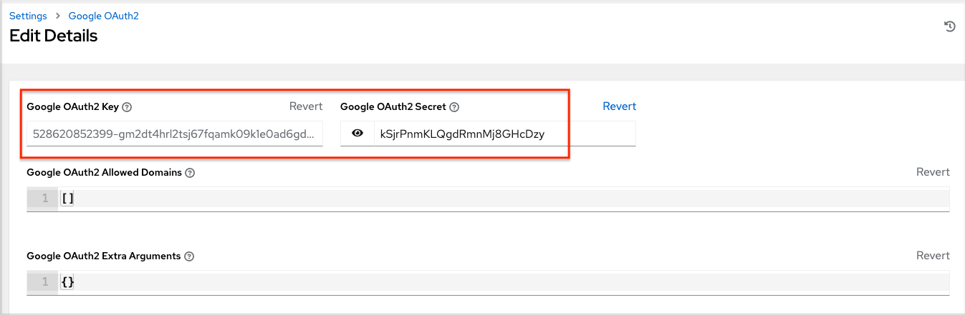965x315 pixels.
Task: Open help for Google OAuth2 Allowed Domains
Action: click(x=190, y=173)
